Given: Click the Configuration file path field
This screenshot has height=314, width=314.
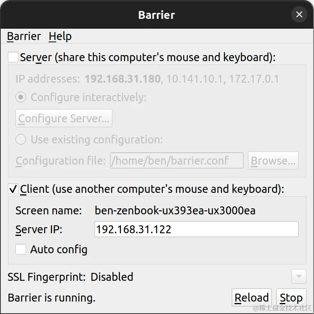Looking at the screenshot, I should pos(176,161).
